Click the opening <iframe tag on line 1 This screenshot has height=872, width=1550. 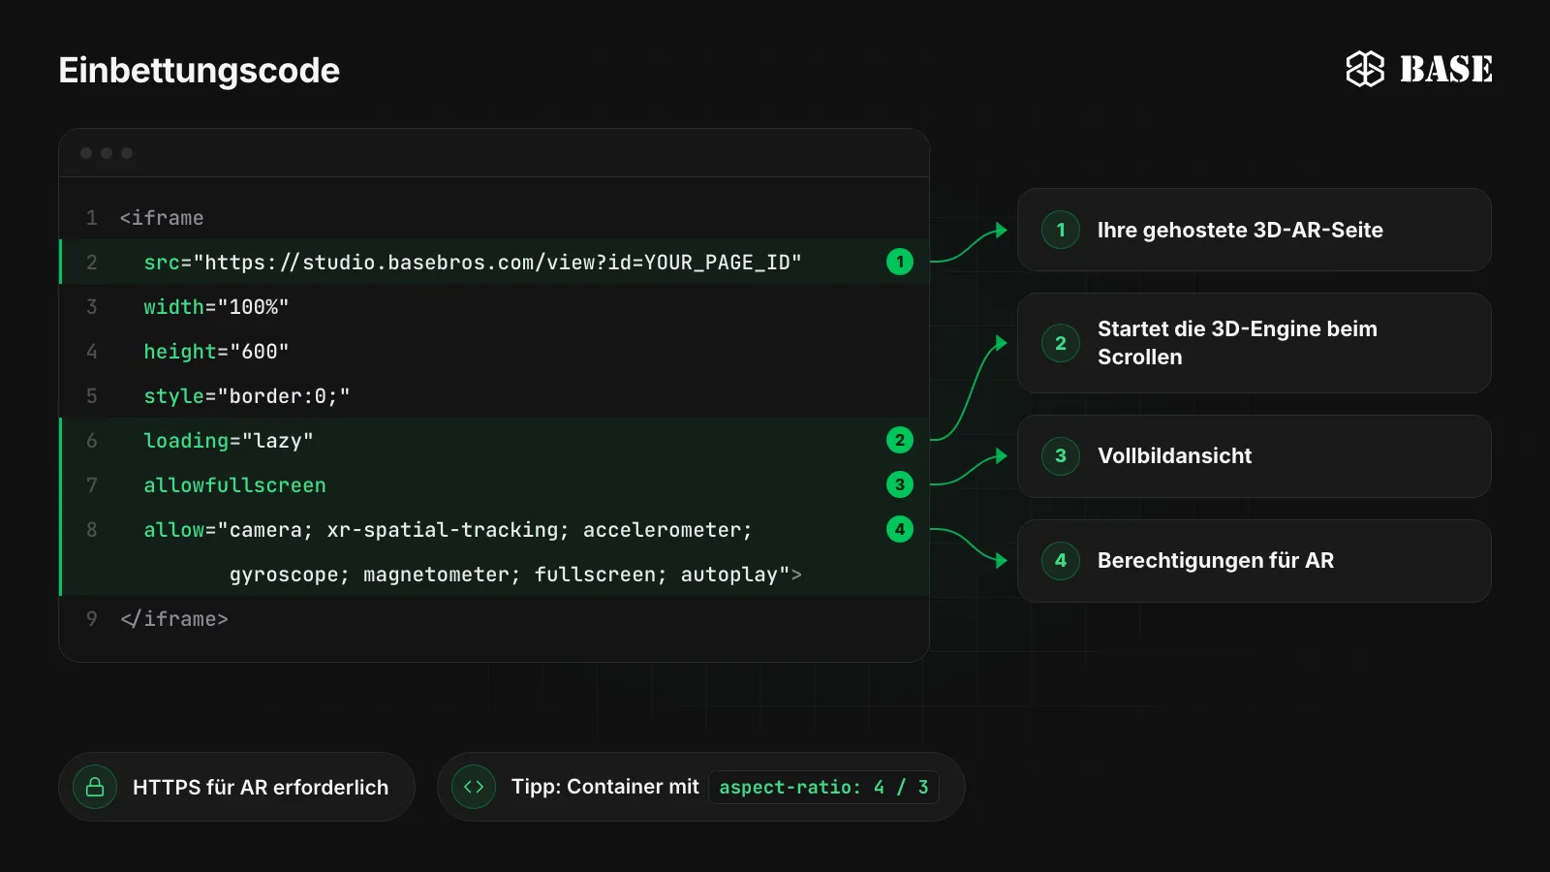tap(162, 218)
